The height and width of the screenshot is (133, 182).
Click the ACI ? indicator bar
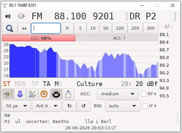(x=119, y=38)
